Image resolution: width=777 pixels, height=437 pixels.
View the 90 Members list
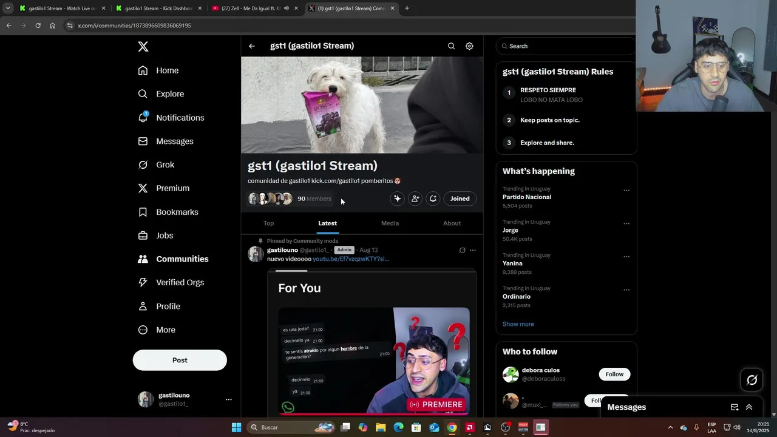click(x=314, y=198)
